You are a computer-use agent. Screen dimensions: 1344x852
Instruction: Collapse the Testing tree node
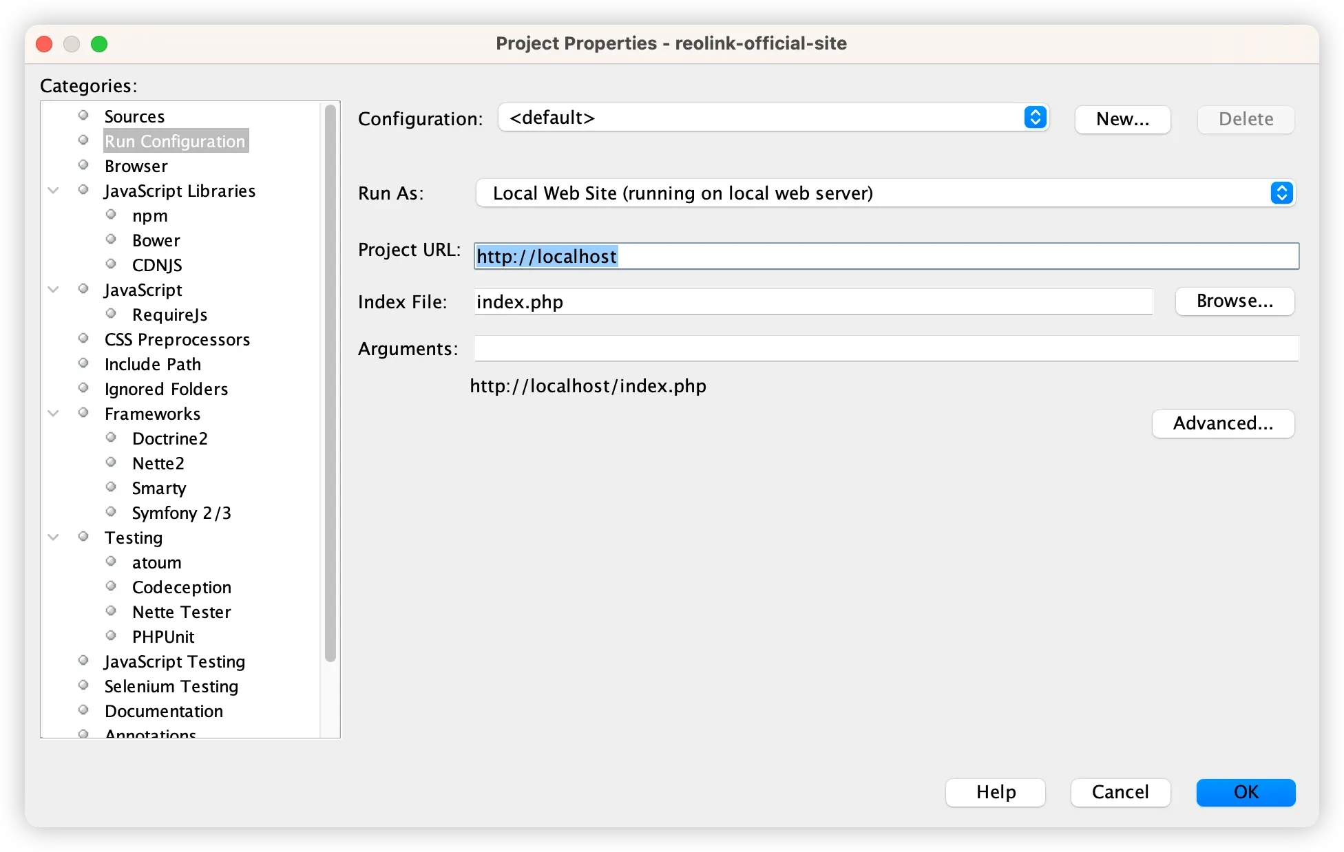(53, 537)
